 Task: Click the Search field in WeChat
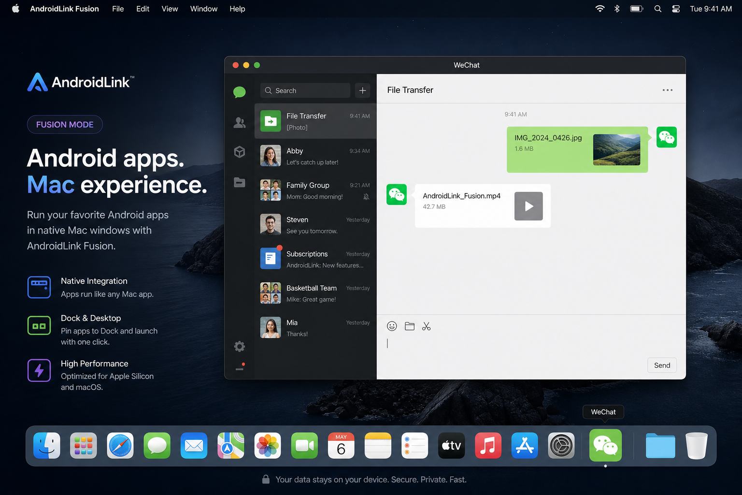[305, 90]
